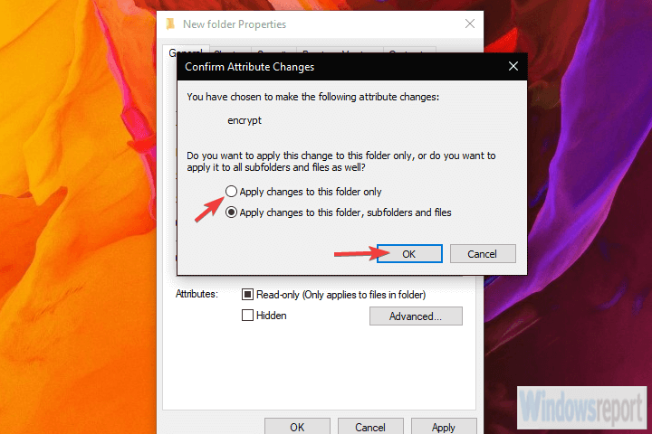Open the Advanced attributes button

click(416, 316)
